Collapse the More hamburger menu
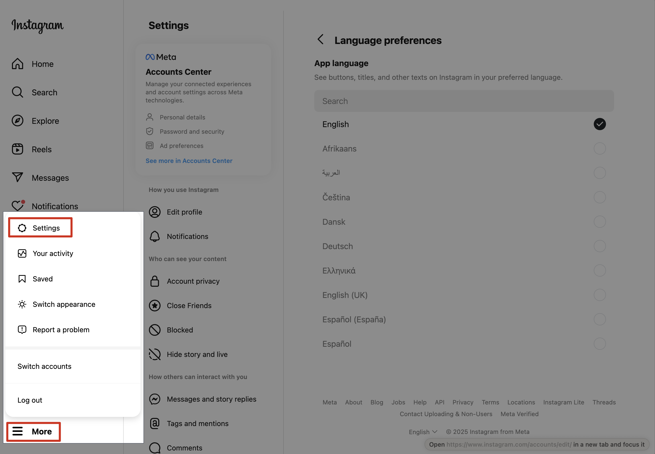Image resolution: width=655 pixels, height=454 pixels. click(34, 432)
